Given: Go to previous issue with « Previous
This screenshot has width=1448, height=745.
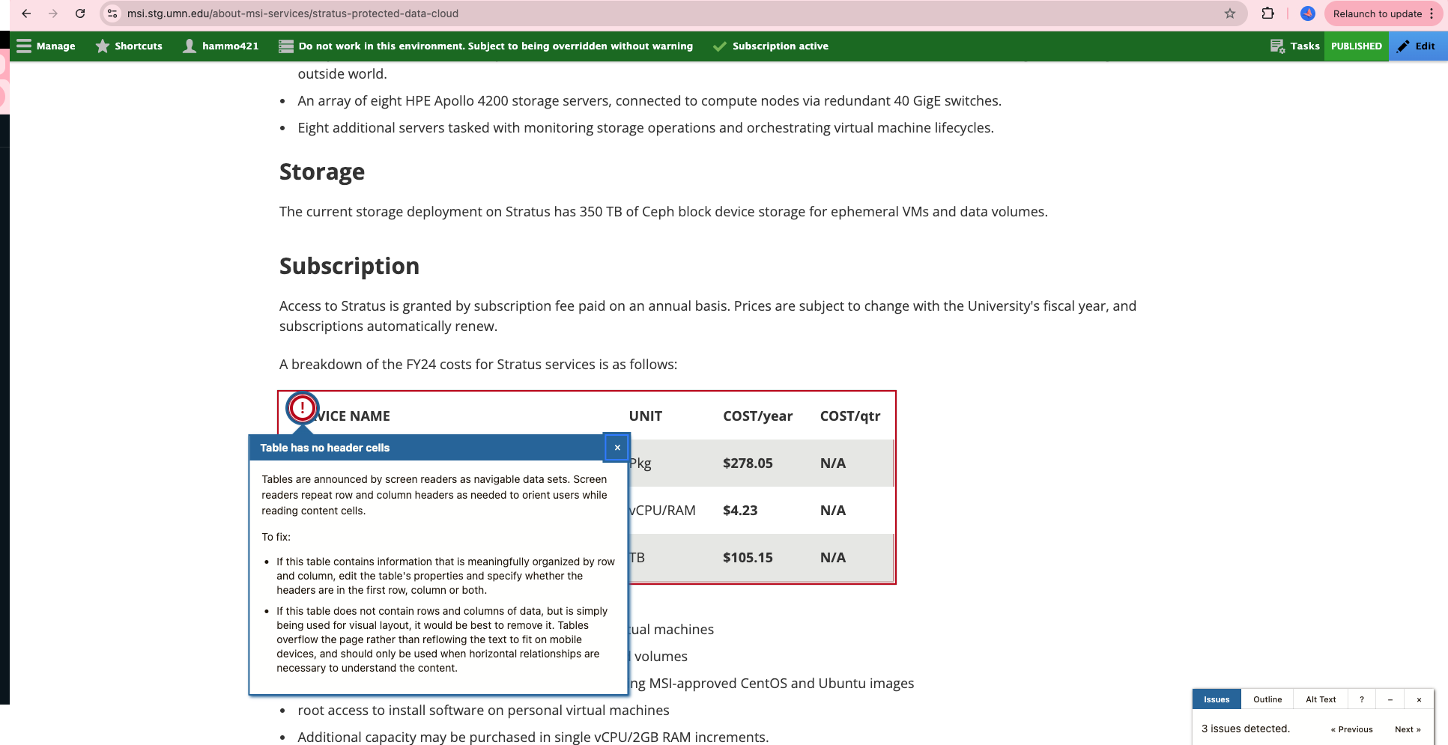Looking at the screenshot, I should click(x=1351, y=729).
